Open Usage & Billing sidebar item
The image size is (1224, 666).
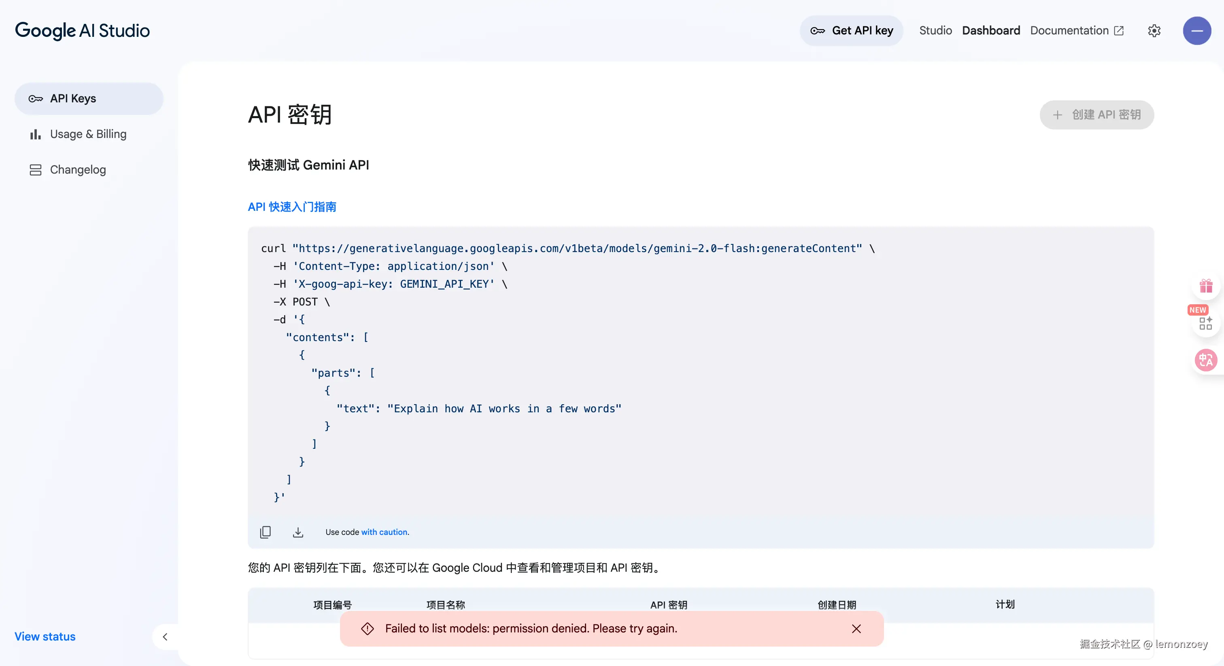point(88,134)
